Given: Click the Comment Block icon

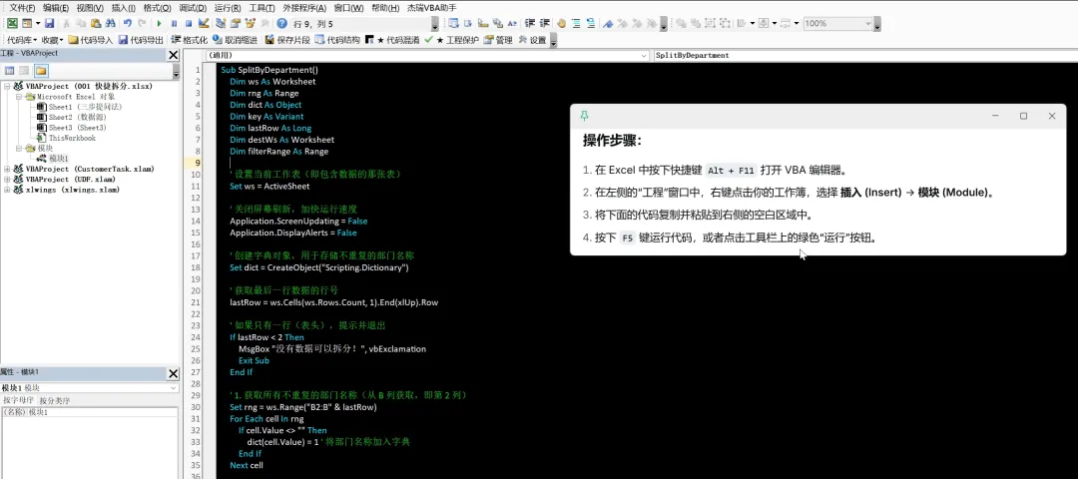Looking at the screenshot, I should (576, 23).
